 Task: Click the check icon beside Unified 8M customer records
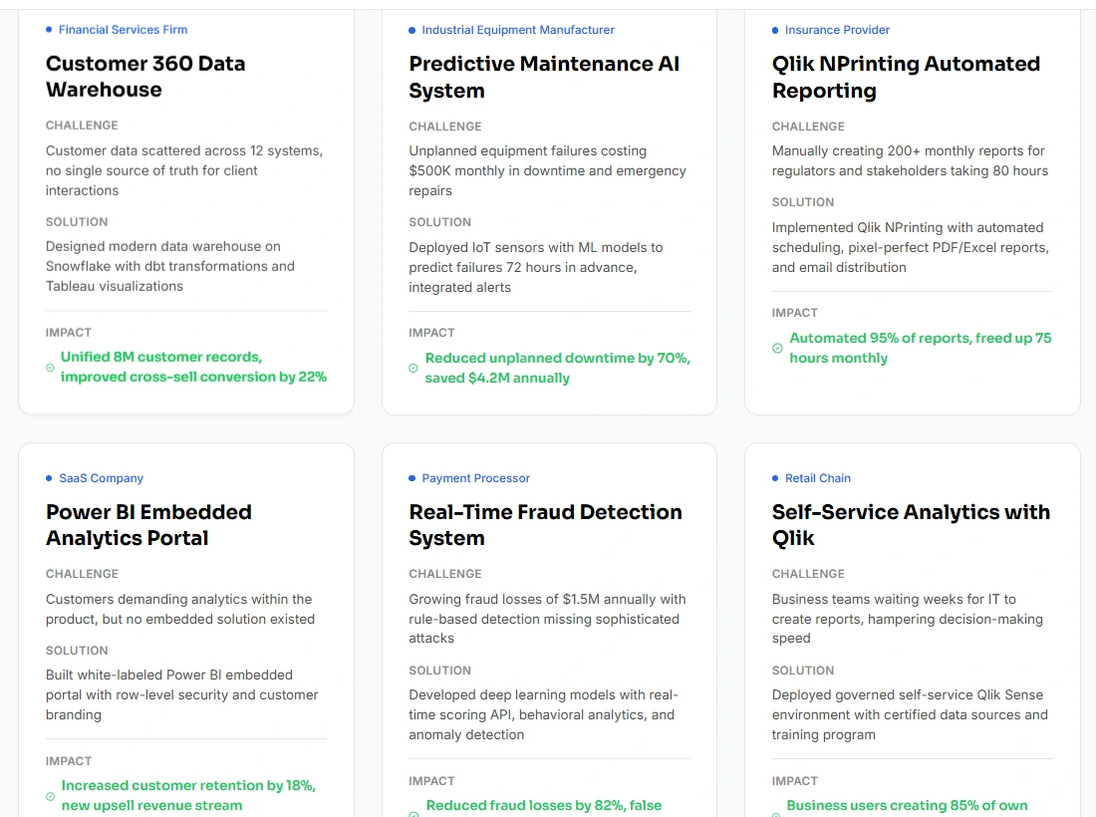[x=50, y=368]
